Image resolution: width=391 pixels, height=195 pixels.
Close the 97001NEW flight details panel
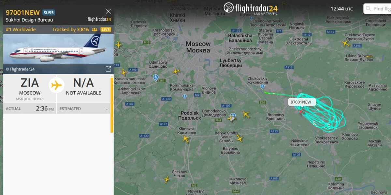(x=109, y=11)
